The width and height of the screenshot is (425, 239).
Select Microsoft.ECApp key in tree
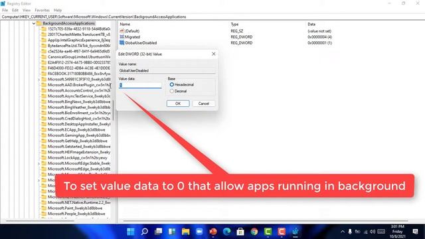coord(76,130)
